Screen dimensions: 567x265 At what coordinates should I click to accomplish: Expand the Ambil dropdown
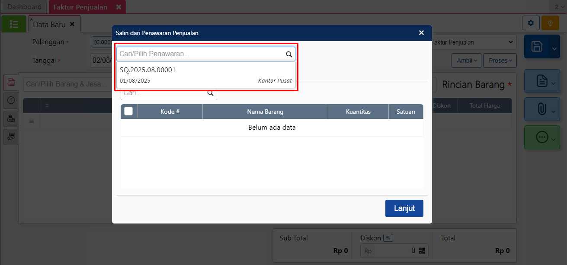tap(466, 61)
